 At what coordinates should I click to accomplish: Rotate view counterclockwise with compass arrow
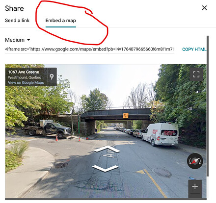point(189,162)
